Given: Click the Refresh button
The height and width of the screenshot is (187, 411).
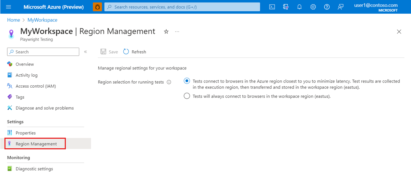Looking at the screenshot, I should point(135,52).
